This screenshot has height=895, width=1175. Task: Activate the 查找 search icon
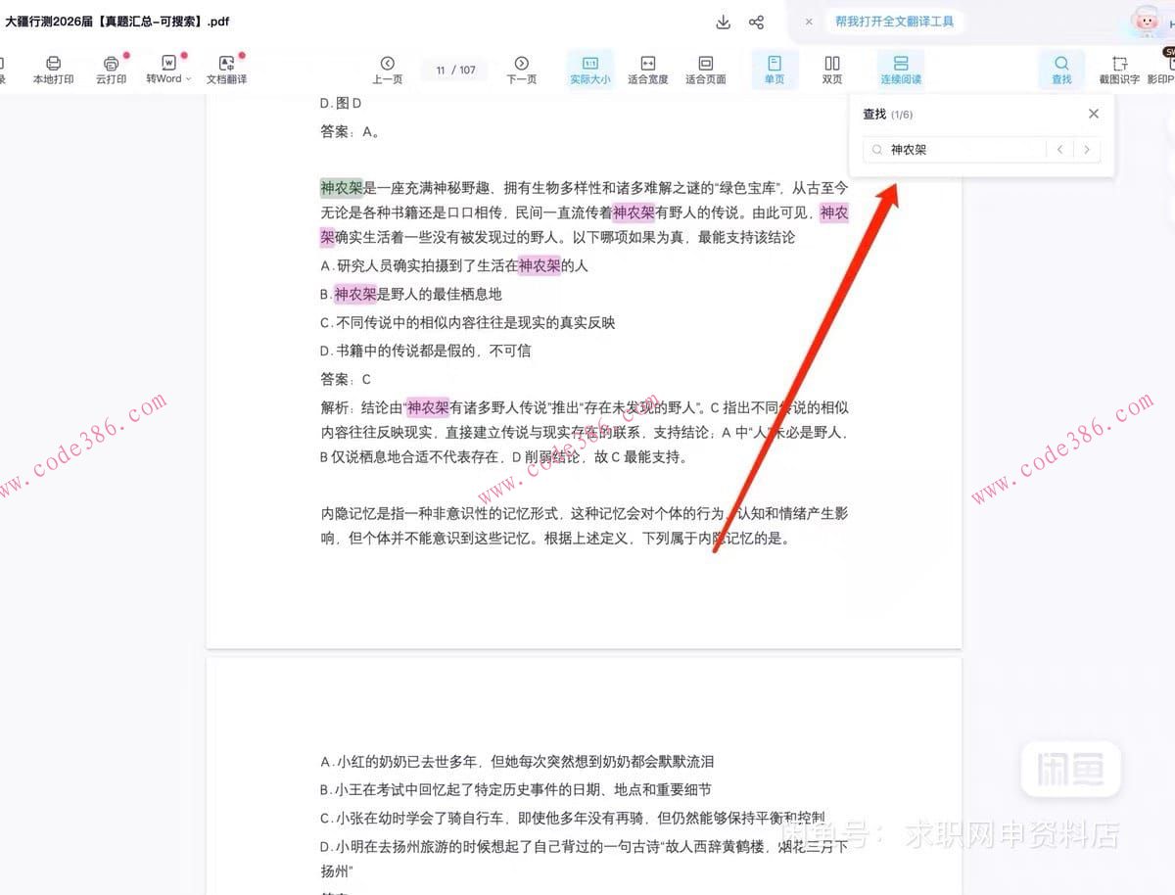[1061, 69]
